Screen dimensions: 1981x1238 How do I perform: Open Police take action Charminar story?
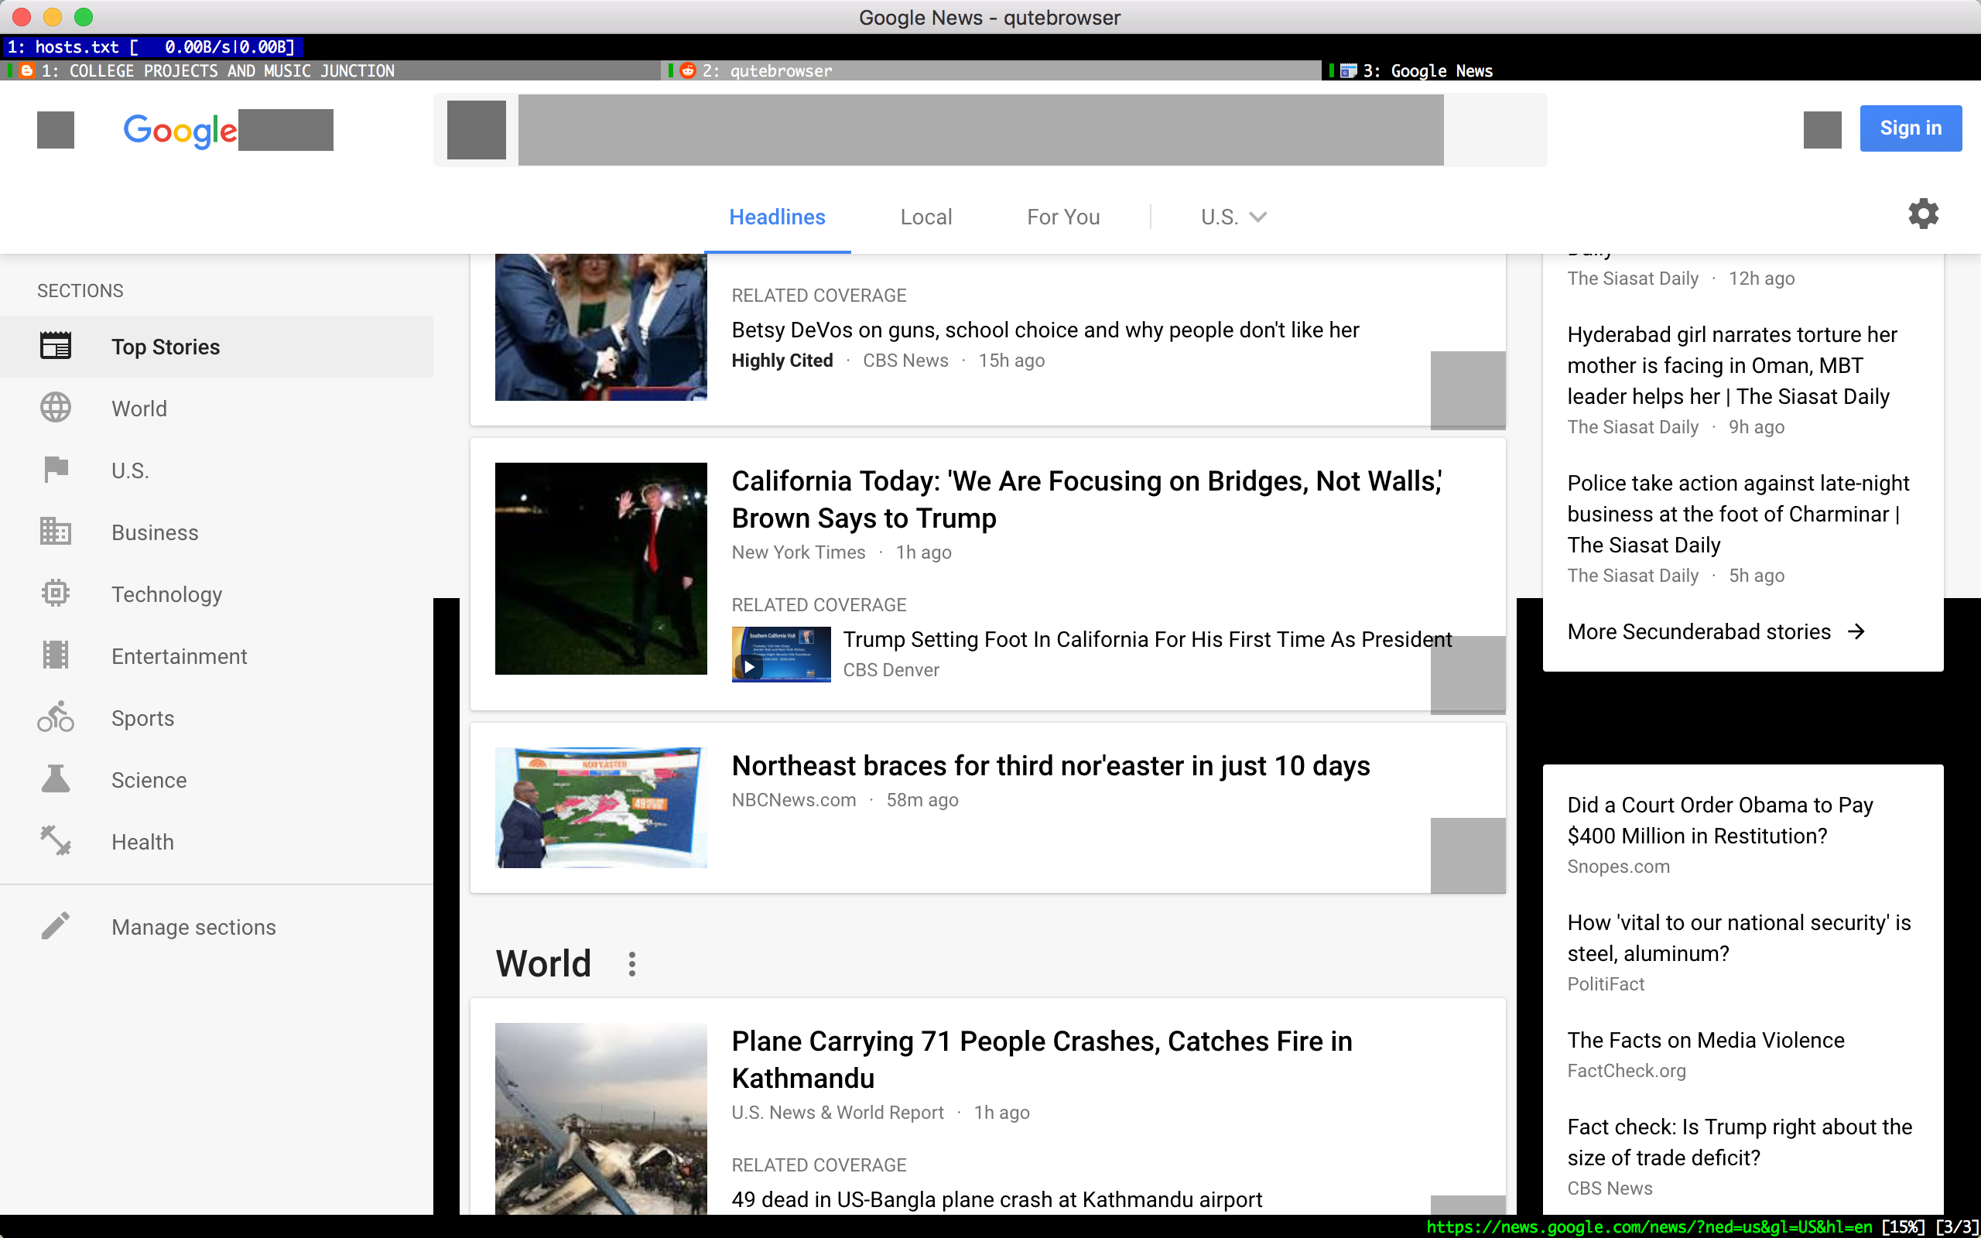pos(1738,513)
